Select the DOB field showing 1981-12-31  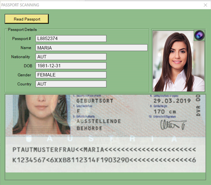pyautogui.click(x=71, y=66)
